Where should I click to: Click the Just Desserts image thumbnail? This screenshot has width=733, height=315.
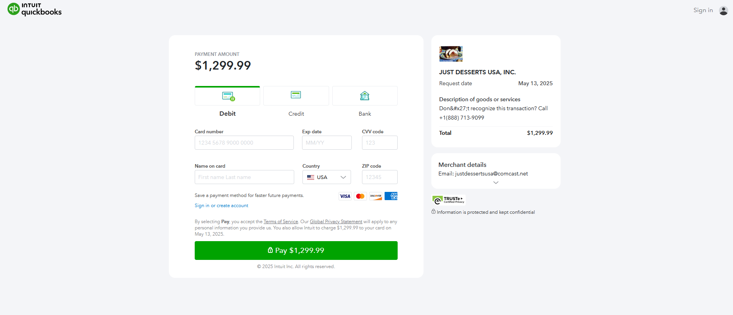click(451, 54)
